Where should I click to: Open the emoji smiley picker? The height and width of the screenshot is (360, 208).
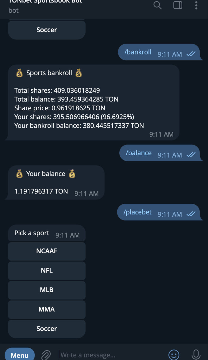pos(174,355)
